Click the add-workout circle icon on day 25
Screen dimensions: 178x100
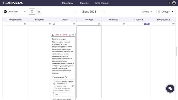[54, 24]
